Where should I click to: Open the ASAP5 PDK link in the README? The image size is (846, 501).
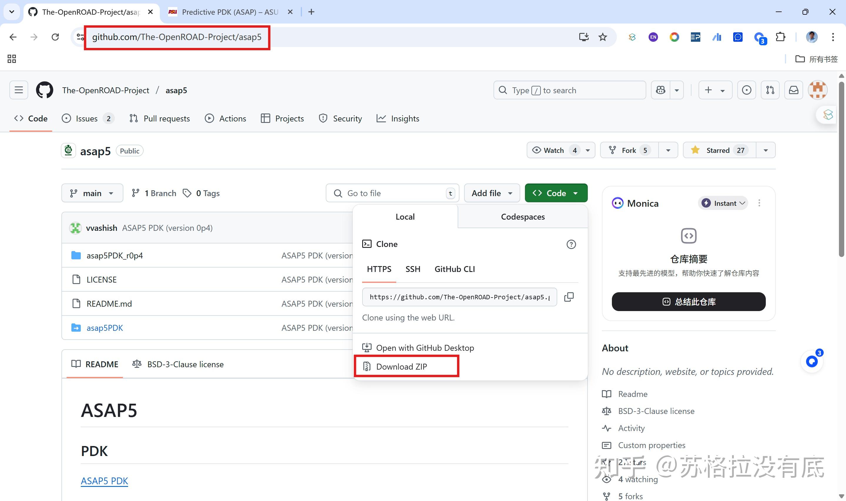pos(104,481)
